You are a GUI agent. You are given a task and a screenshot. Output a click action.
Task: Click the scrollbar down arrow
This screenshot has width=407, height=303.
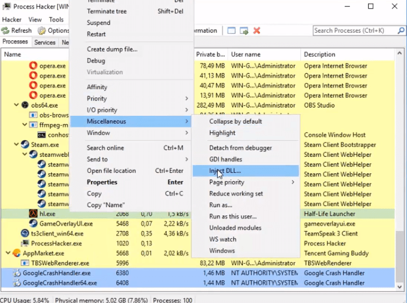(x=400, y=286)
